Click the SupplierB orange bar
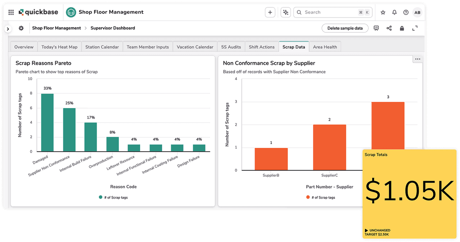This screenshot has height=242, width=460. 271,159
